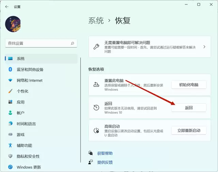Open the 获取帮助 link

(105, 153)
